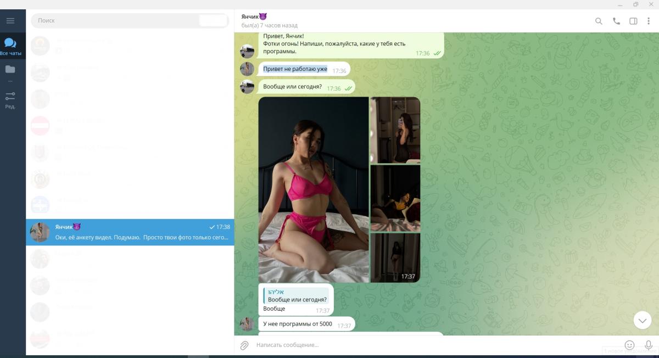Open the emoji picker

pos(629,345)
